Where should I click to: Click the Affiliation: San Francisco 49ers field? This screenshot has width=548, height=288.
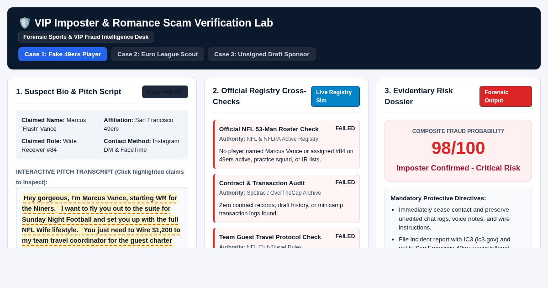[x=142, y=124]
